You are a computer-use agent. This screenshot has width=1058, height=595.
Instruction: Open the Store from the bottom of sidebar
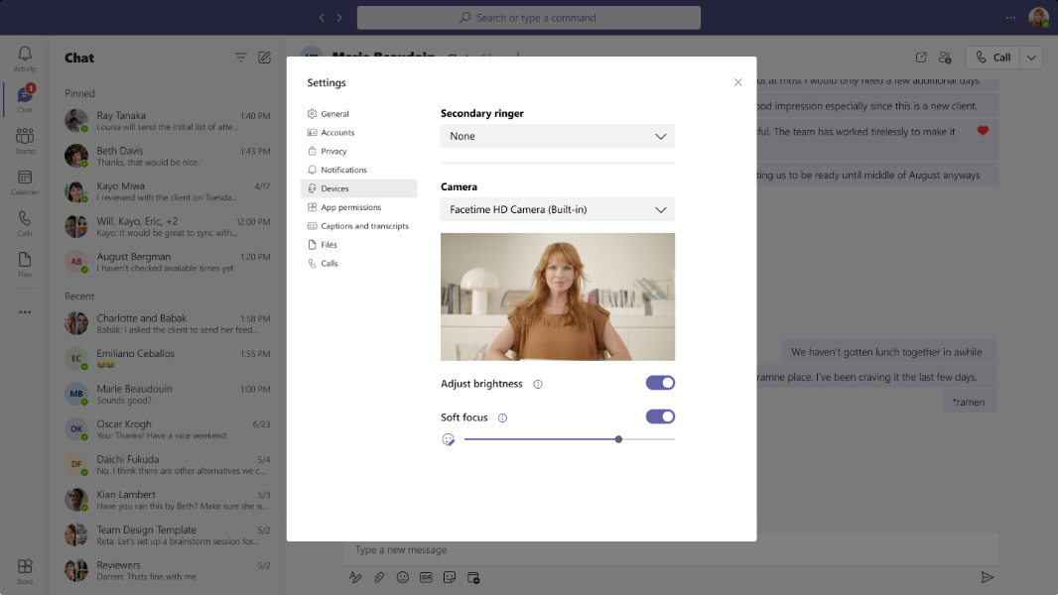25,565
